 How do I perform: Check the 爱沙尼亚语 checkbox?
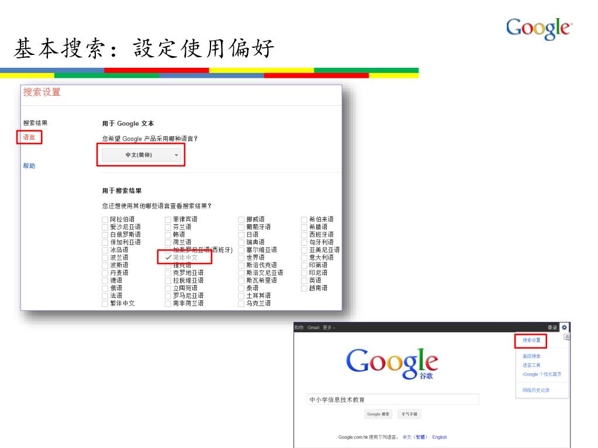[105, 227]
